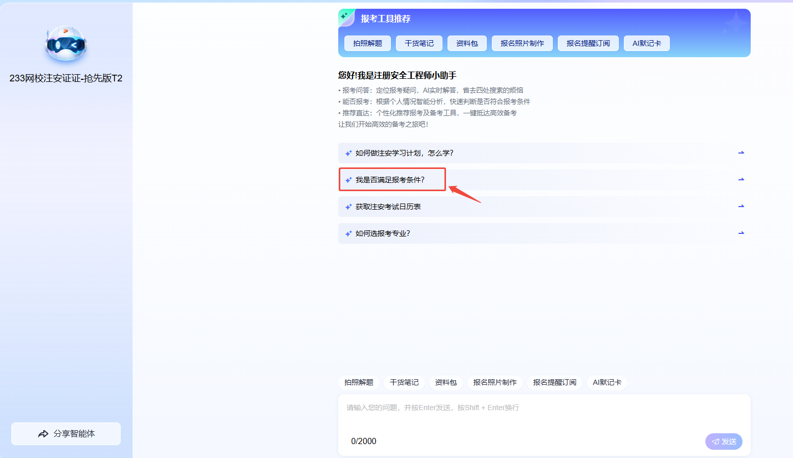Screen dimensions: 793x458
Task: Select 资料包 in the top banner
Action: coord(467,43)
